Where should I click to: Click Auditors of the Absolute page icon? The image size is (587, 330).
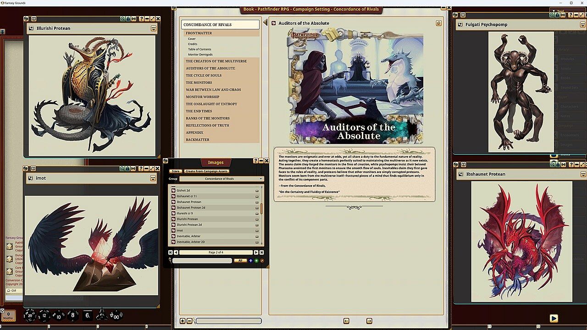pyautogui.click(x=274, y=23)
